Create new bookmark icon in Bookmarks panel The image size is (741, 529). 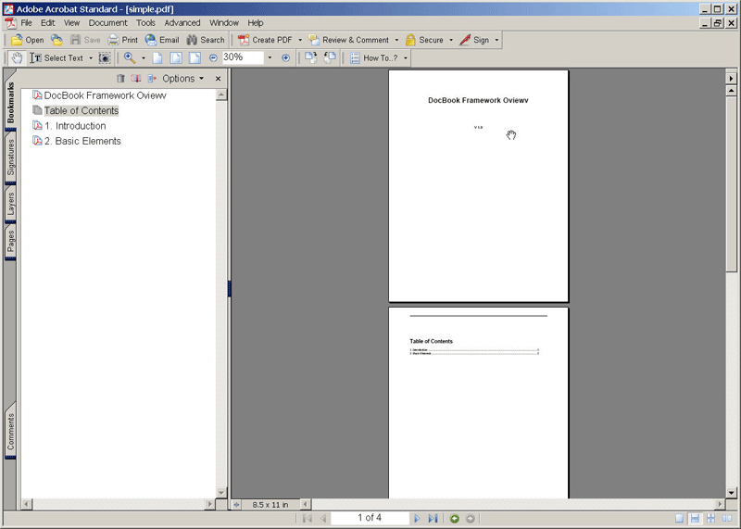[x=136, y=79]
